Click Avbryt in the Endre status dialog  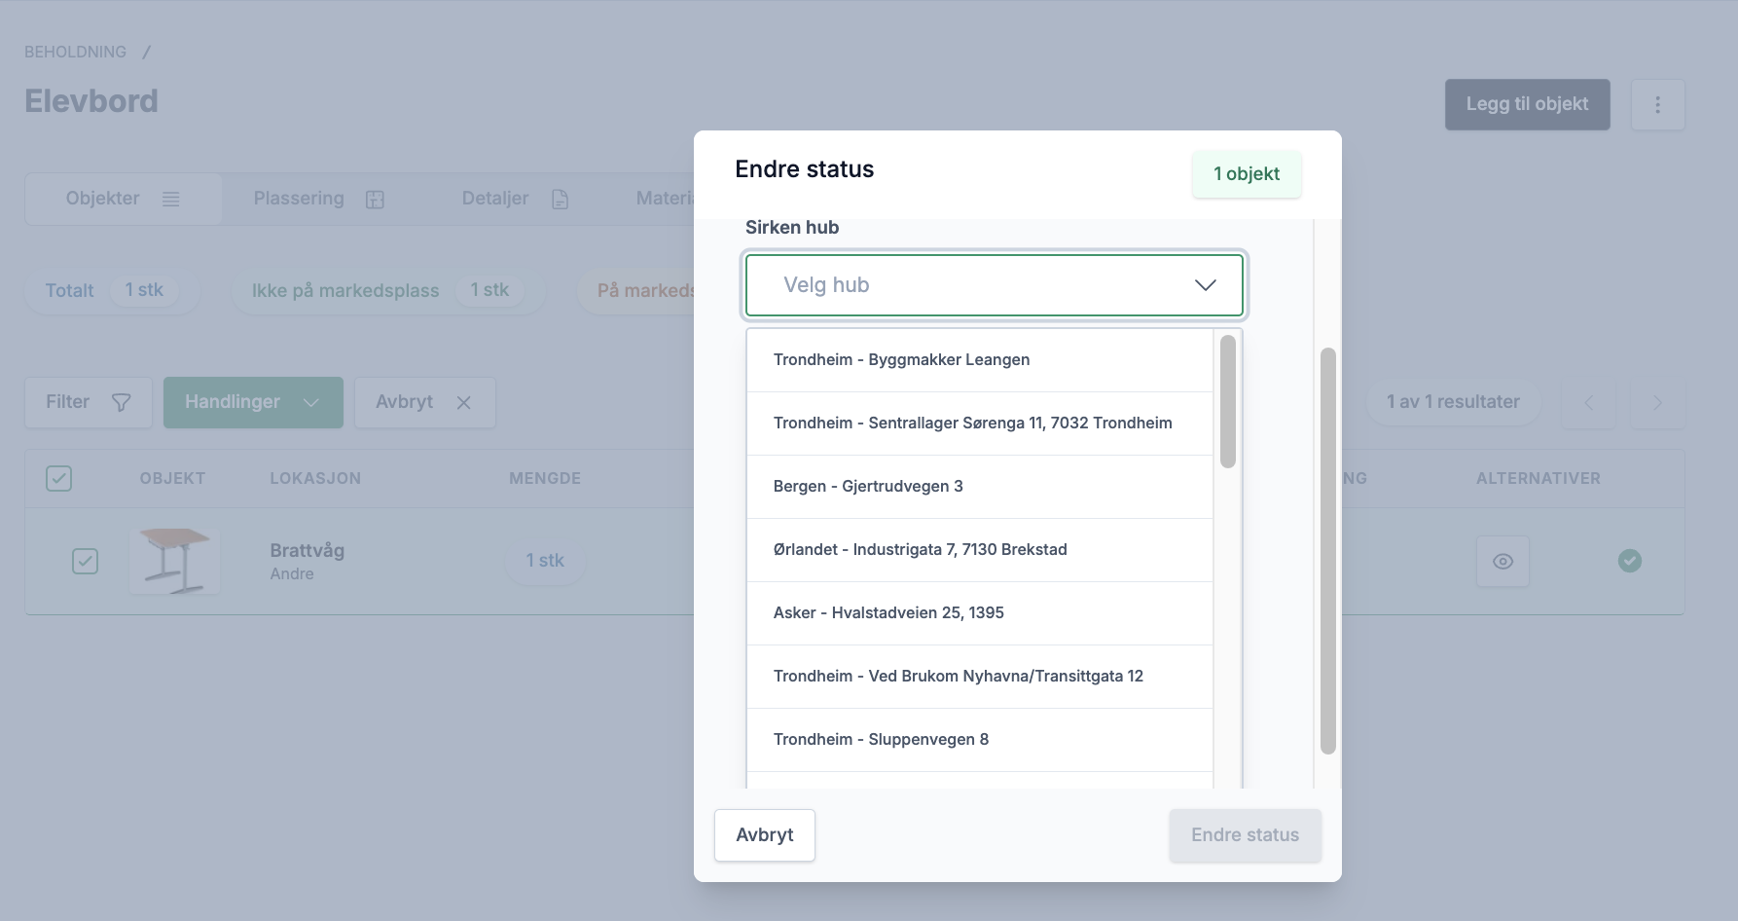coord(764,834)
